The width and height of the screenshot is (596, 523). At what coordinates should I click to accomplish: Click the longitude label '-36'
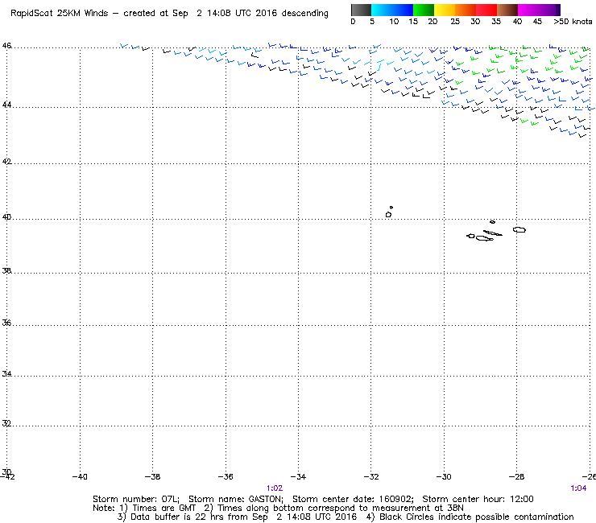coord(226,476)
